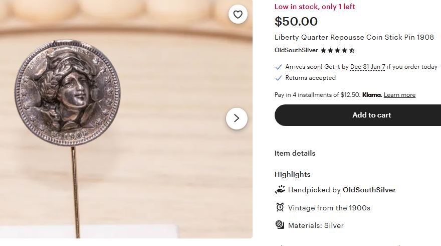Click the $50.00 price
The image size is (441, 246).
296,22
